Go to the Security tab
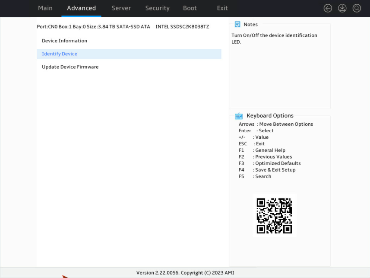Viewport: 370px width, 278px height. (158, 8)
